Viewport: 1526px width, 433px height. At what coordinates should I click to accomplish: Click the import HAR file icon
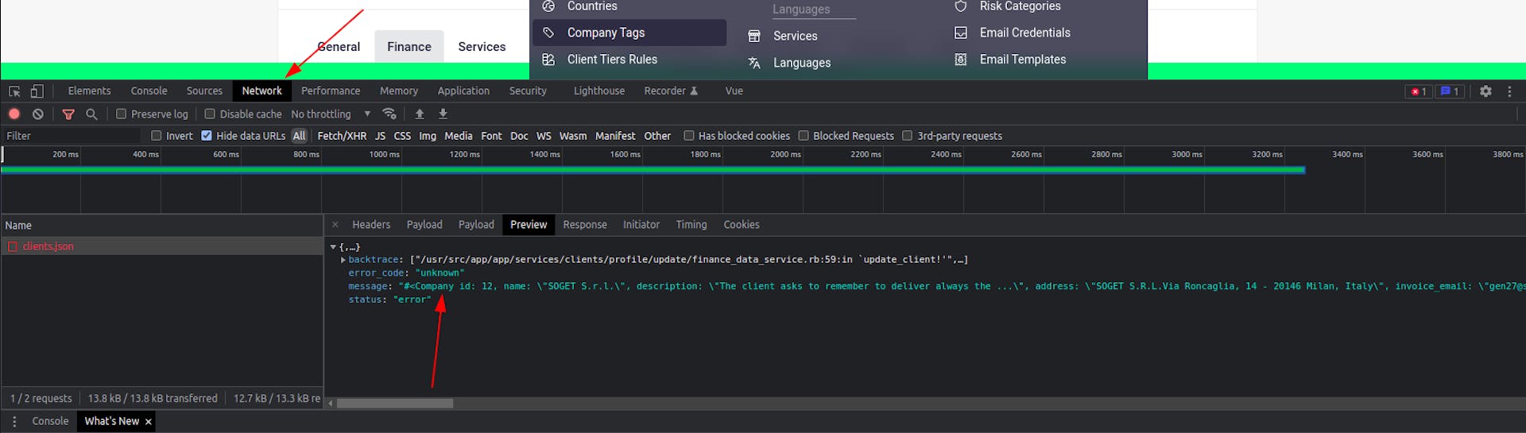[420, 114]
